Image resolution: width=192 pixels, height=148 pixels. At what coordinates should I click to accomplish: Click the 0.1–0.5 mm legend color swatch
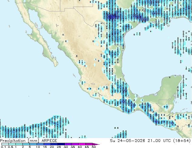click(x=5, y=144)
